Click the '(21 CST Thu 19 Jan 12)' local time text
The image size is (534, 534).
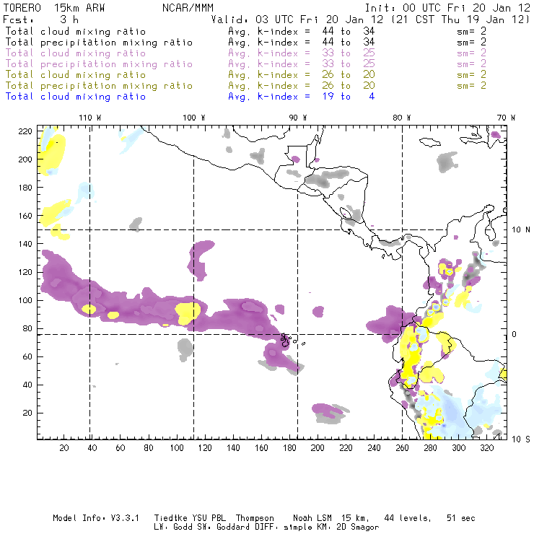tap(461, 19)
